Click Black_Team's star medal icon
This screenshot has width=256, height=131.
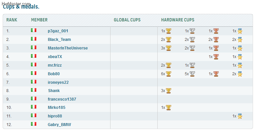point(240,40)
